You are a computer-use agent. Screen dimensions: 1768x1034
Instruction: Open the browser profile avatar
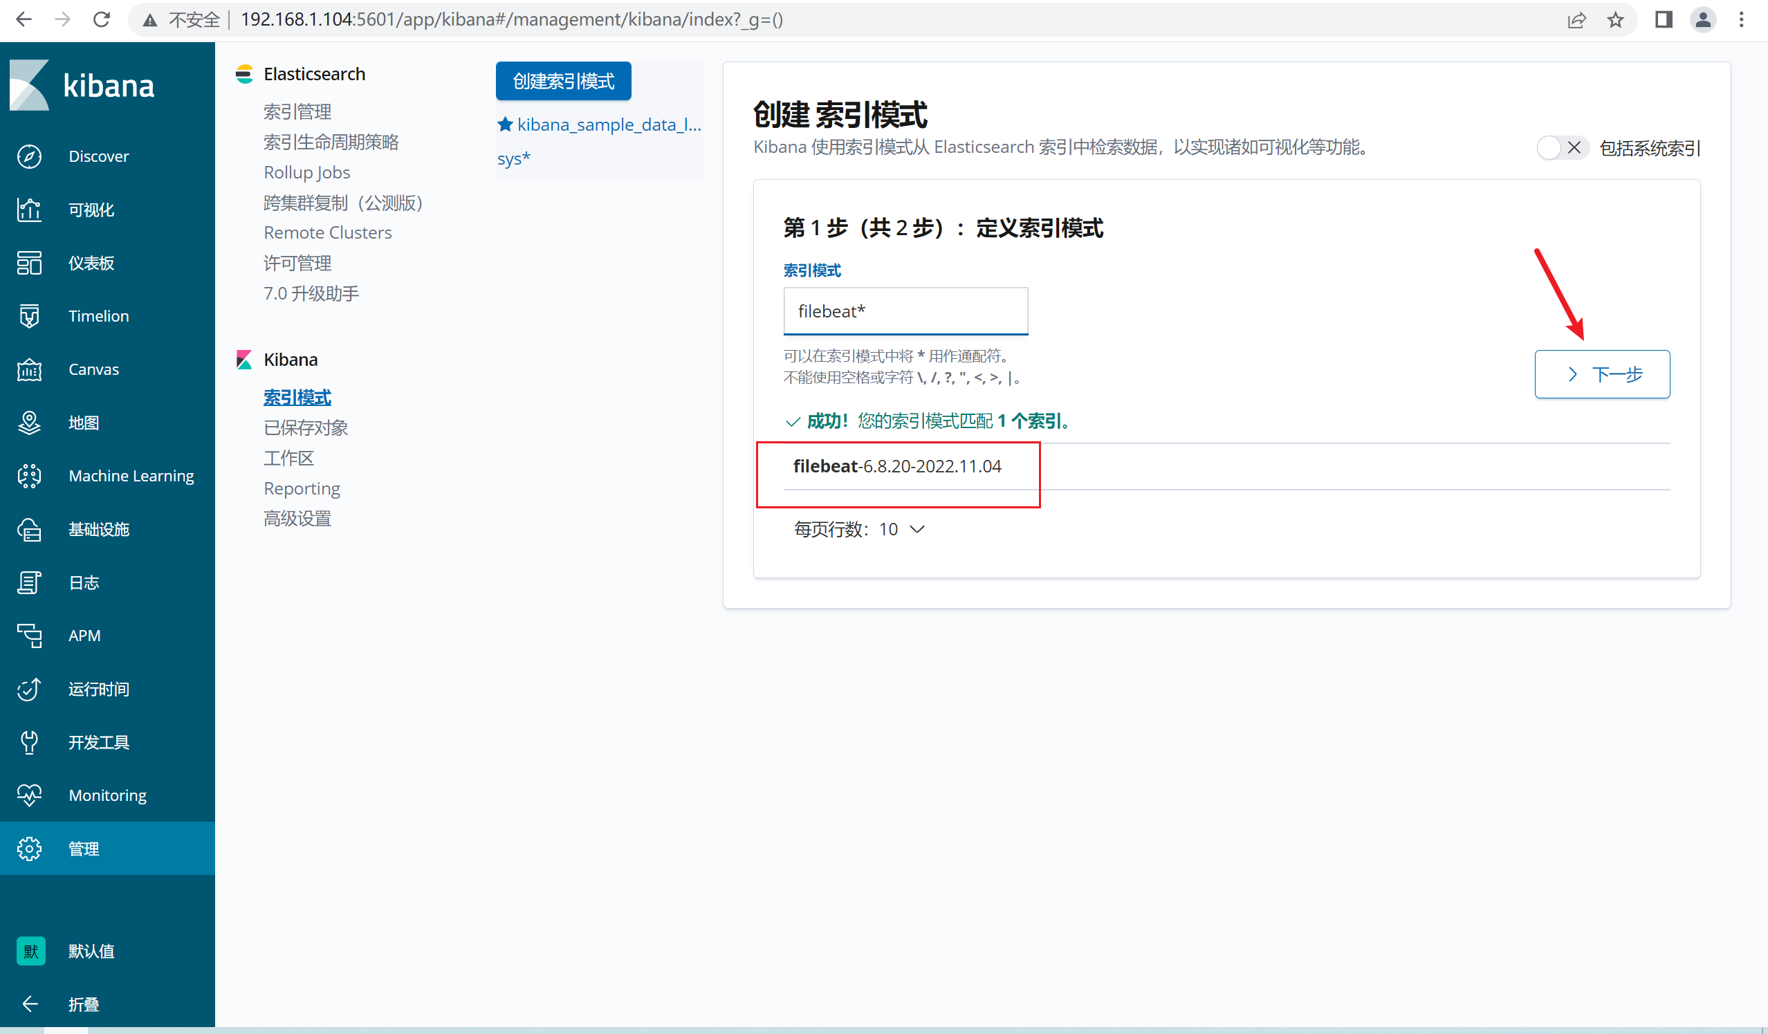point(1703,19)
